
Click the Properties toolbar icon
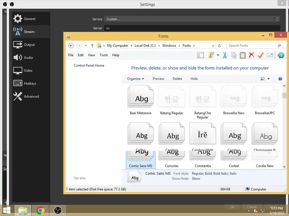(x=270, y=55)
